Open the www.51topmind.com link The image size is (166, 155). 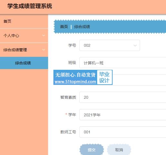coord(75,82)
